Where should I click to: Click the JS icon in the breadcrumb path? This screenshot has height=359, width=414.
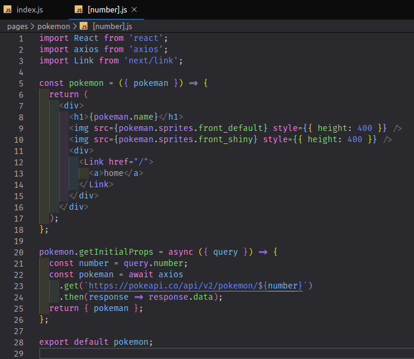[x=84, y=26]
